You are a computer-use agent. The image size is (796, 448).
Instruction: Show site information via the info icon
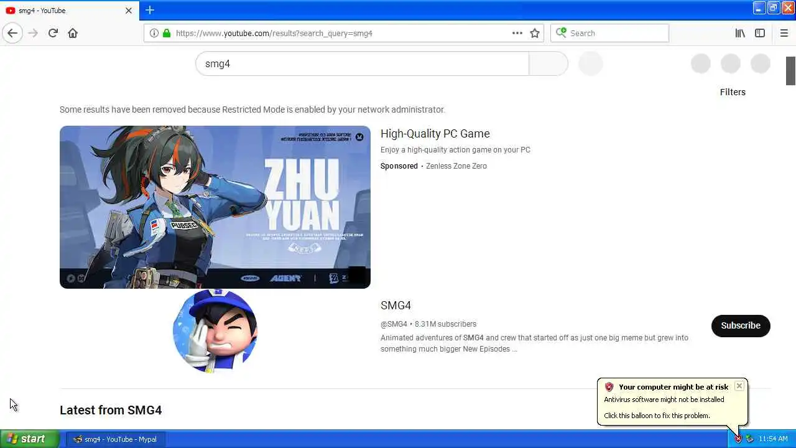[154, 33]
